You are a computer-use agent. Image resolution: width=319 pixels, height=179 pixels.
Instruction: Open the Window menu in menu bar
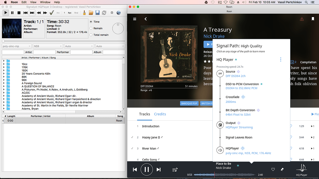45,2
